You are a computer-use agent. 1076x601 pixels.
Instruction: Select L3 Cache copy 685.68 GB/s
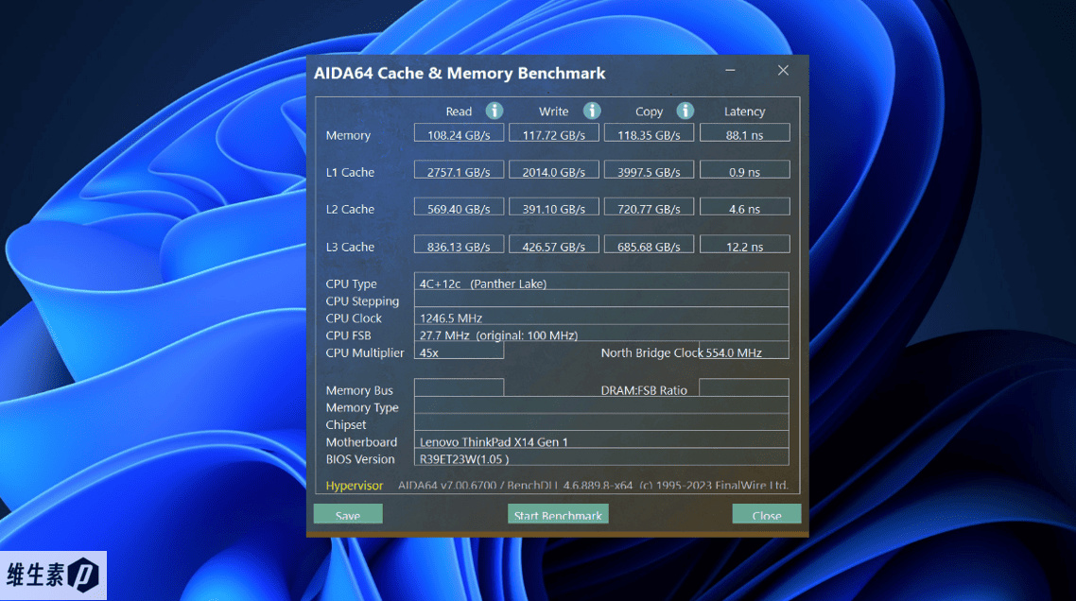[650, 245]
